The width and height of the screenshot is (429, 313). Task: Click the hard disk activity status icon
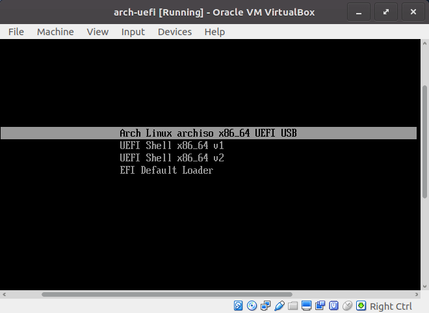pyautogui.click(x=239, y=306)
